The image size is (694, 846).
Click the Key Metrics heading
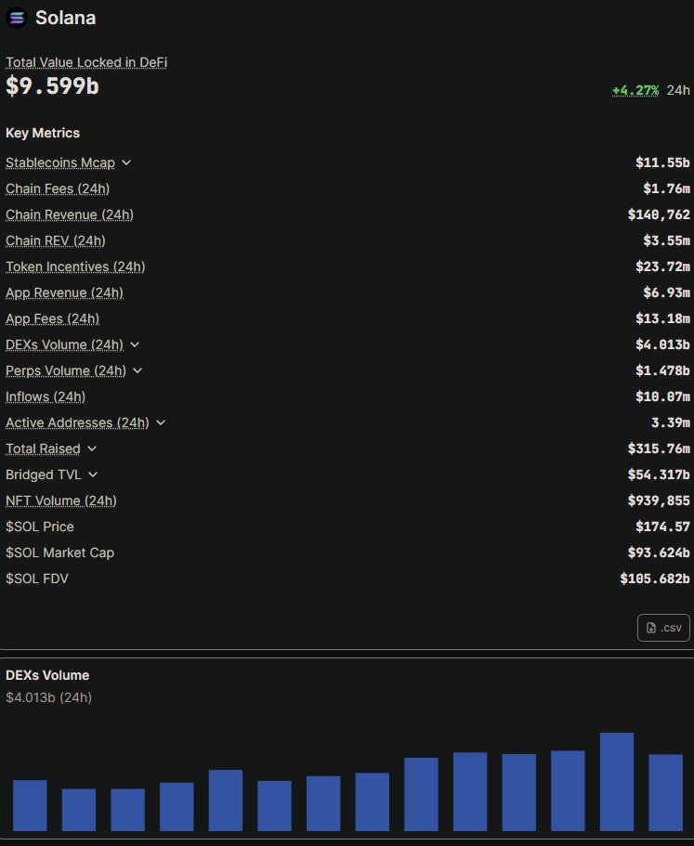click(43, 133)
